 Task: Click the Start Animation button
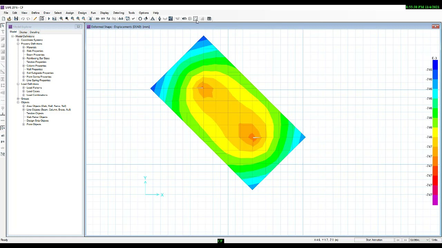click(x=374, y=240)
